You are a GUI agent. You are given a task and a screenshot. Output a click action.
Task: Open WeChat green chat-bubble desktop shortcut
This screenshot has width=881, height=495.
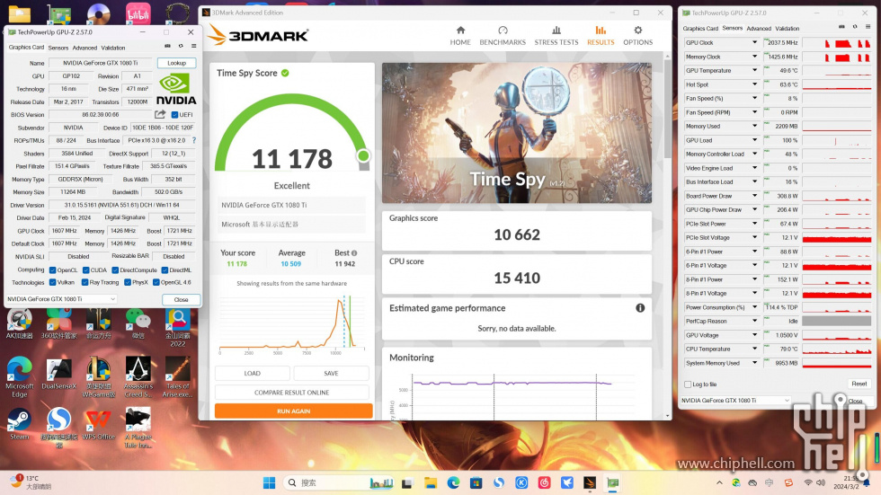pyautogui.click(x=138, y=323)
